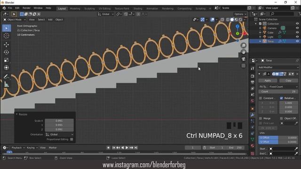Open the World properties tab

[x=253, y=101]
